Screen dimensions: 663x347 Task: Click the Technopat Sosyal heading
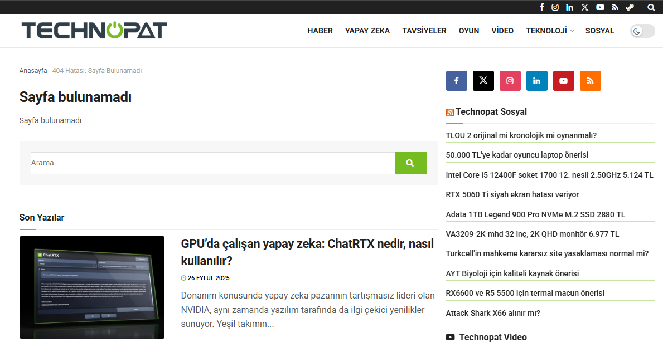coord(491,112)
